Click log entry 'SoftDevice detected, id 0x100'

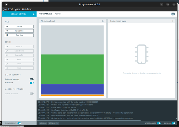70,110
